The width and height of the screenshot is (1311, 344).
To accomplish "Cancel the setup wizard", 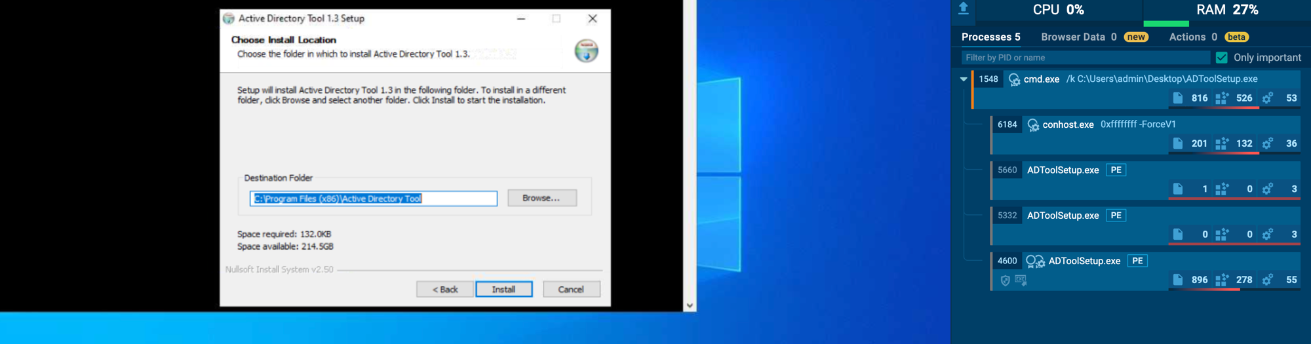I will (571, 289).
